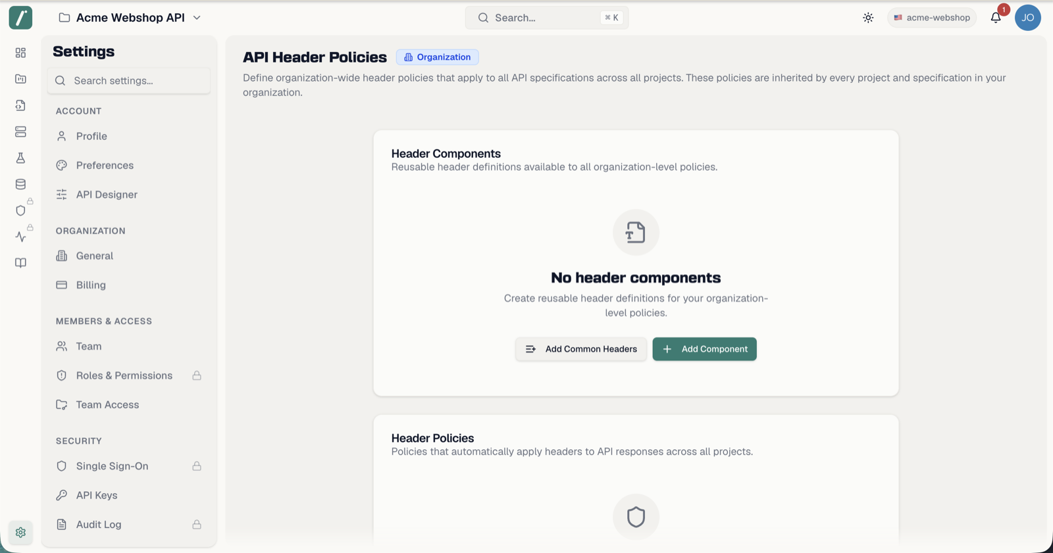Click the lock icon next to Roles & Permissions
This screenshot has width=1053, height=553.
[197, 375]
